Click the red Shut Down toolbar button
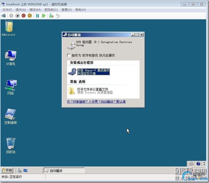The image size is (209, 183). (x=24, y=16)
